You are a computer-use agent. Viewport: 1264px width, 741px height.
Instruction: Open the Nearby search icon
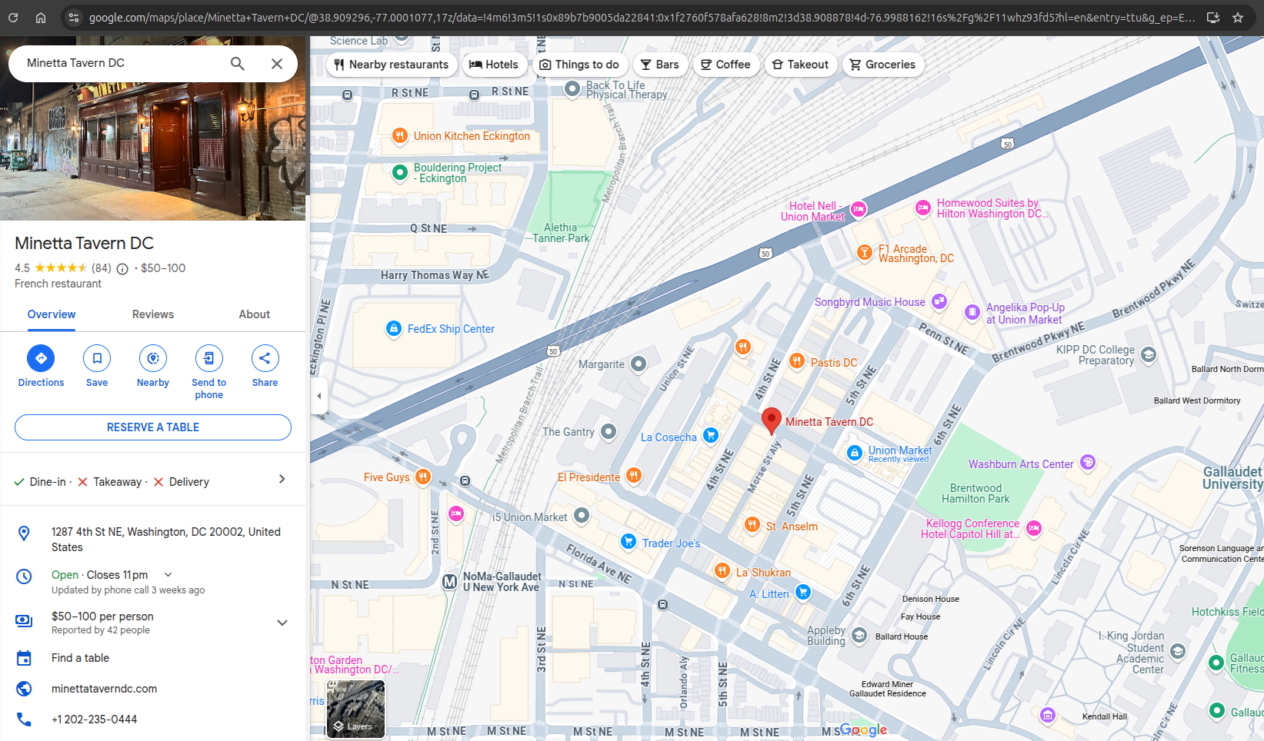click(x=152, y=357)
